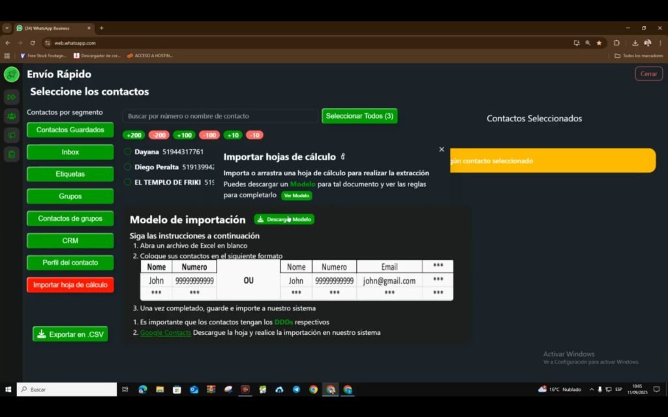
Task: Open the Etiquetas contact segment
Action: point(70,174)
